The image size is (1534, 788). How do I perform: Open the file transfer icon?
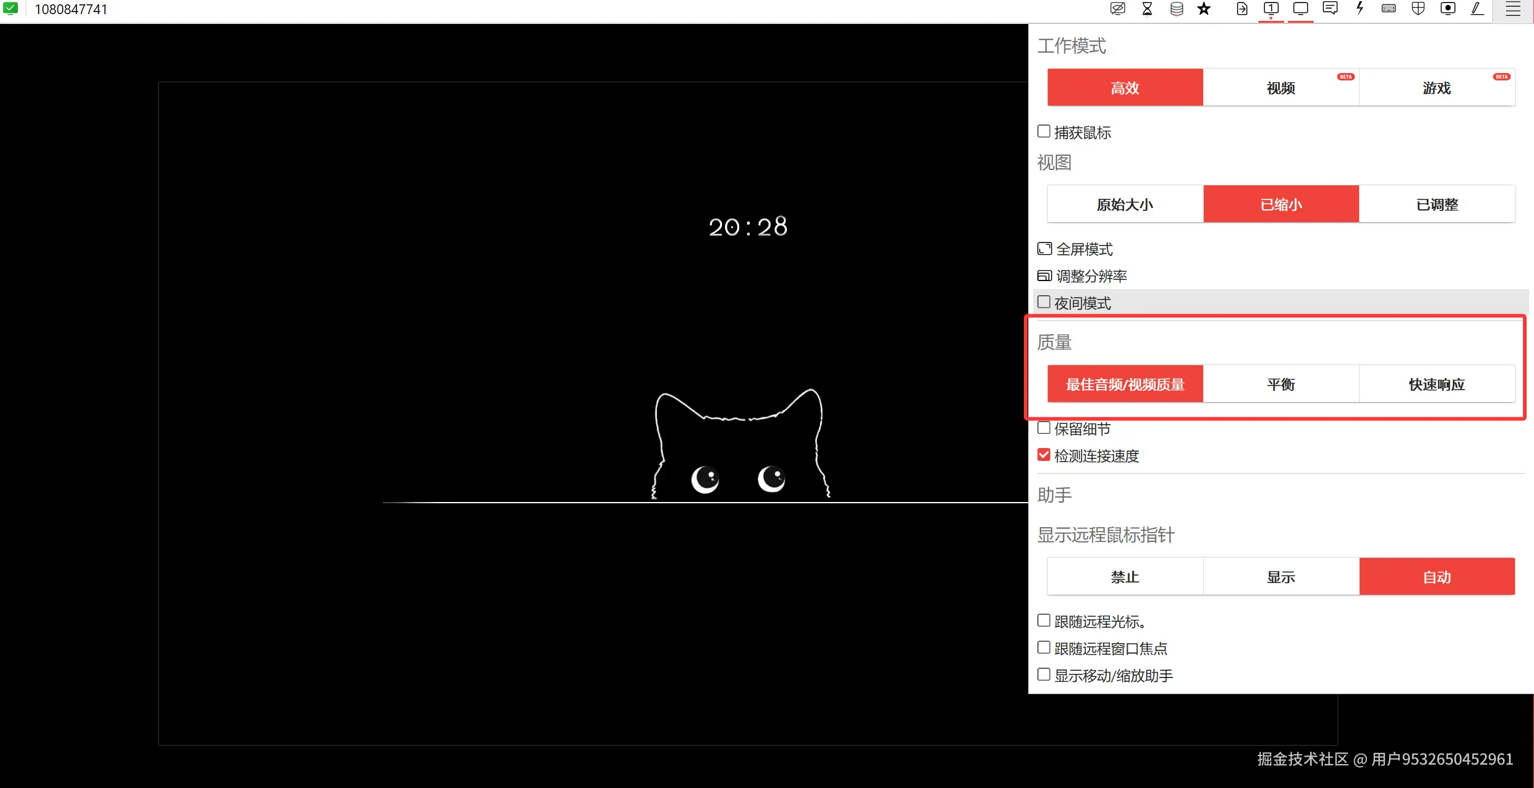point(1241,9)
